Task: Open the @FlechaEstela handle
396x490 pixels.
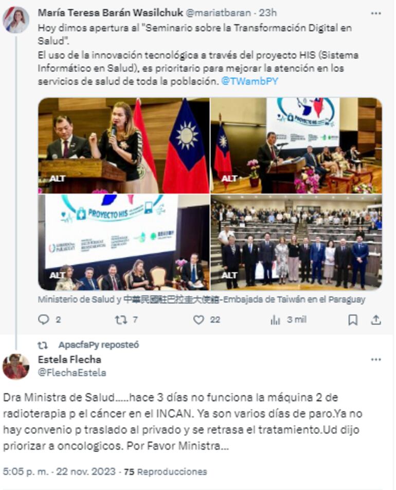Action: pyautogui.click(x=72, y=373)
